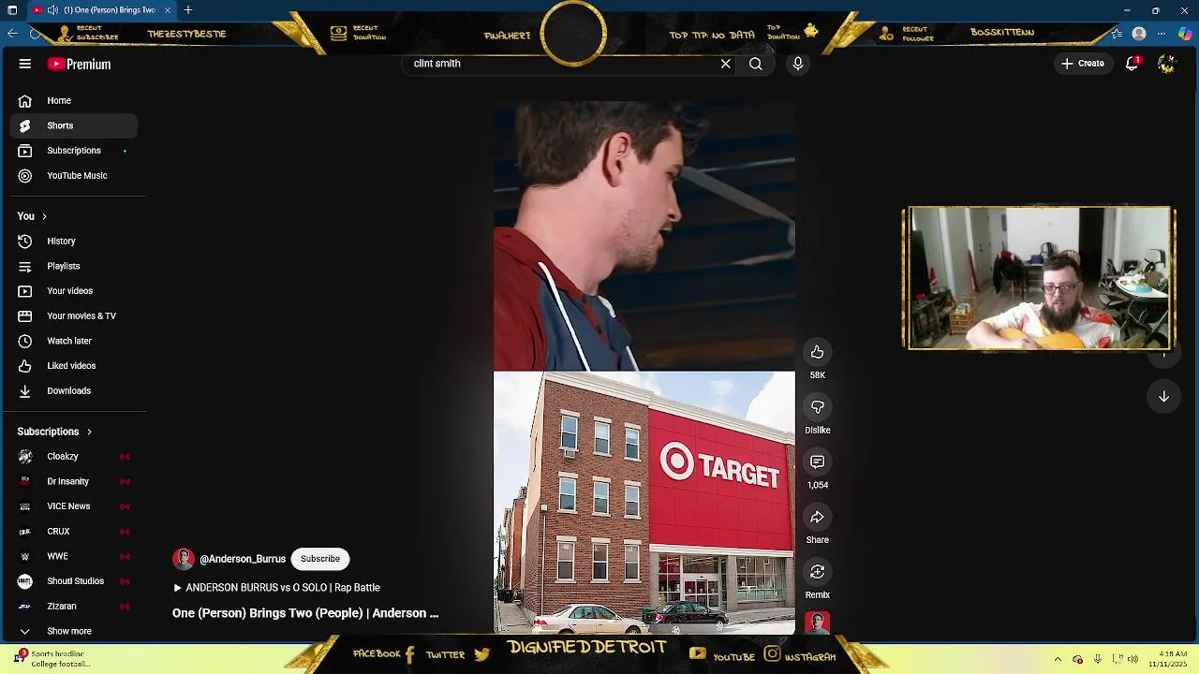Open Cloakzy channel subscription
1199x674 pixels.
[x=74, y=457]
